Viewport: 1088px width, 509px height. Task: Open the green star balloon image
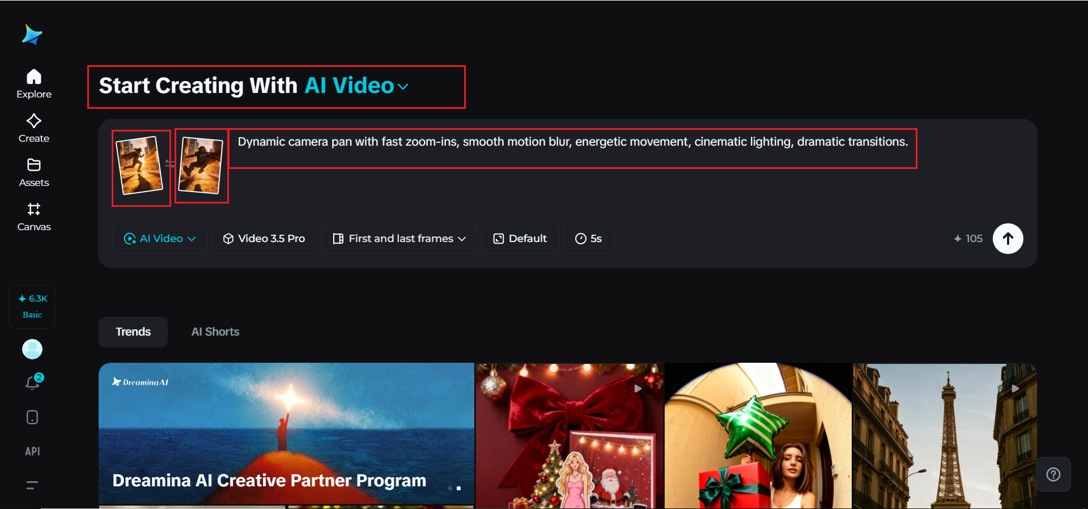point(758,436)
